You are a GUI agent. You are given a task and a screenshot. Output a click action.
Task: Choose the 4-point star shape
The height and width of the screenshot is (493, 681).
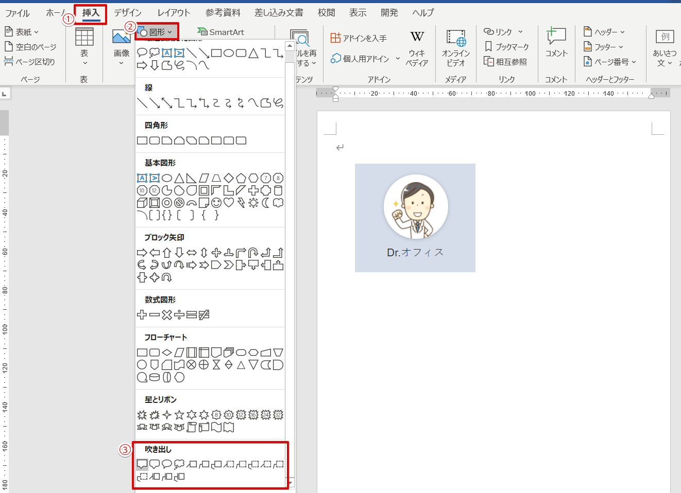(167, 415)
